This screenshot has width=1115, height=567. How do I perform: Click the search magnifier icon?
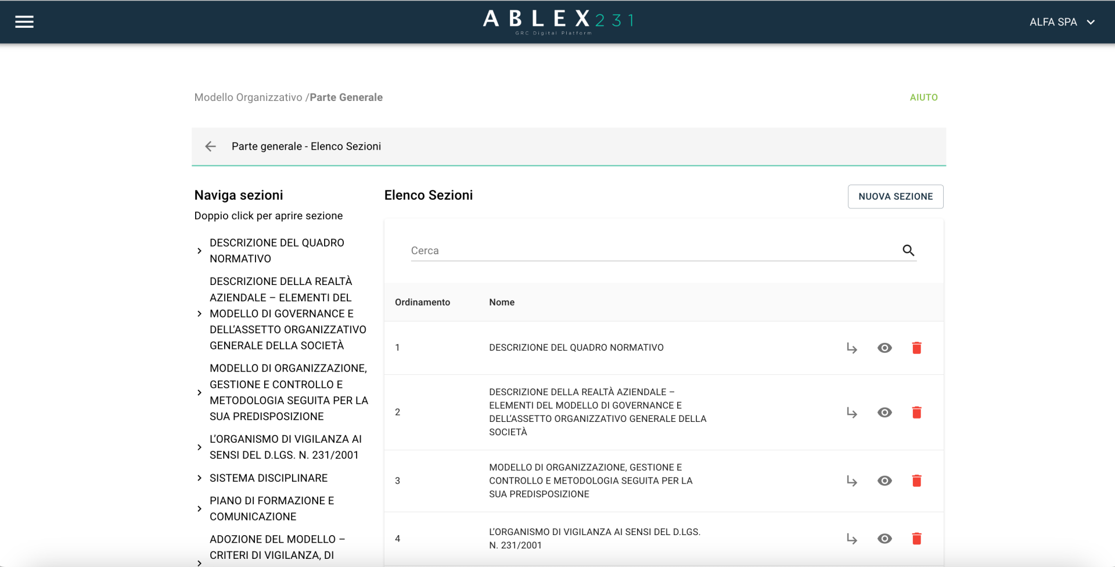[908, 250]
